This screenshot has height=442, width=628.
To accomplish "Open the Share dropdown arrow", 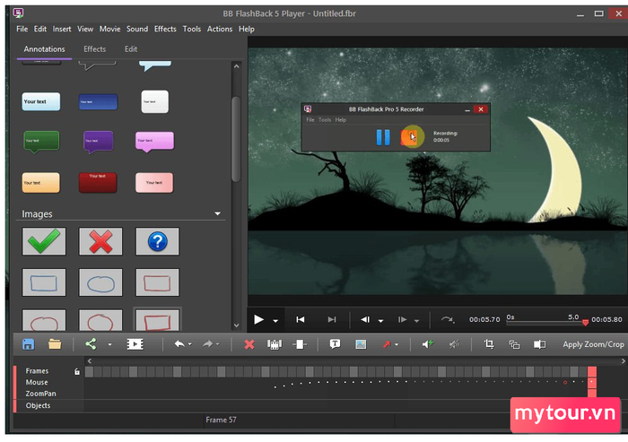I will point(109,344).
